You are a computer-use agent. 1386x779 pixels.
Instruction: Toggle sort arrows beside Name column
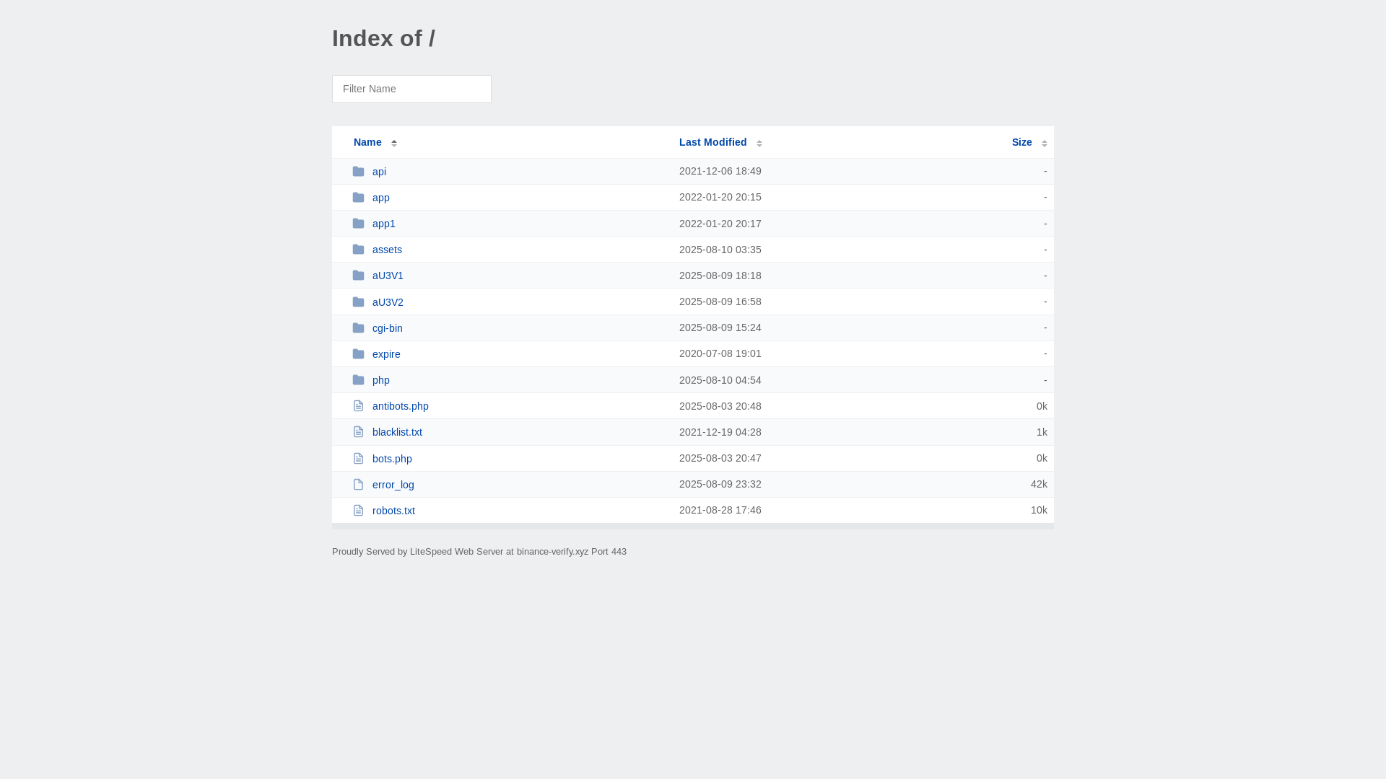click(x=394, y=143)
